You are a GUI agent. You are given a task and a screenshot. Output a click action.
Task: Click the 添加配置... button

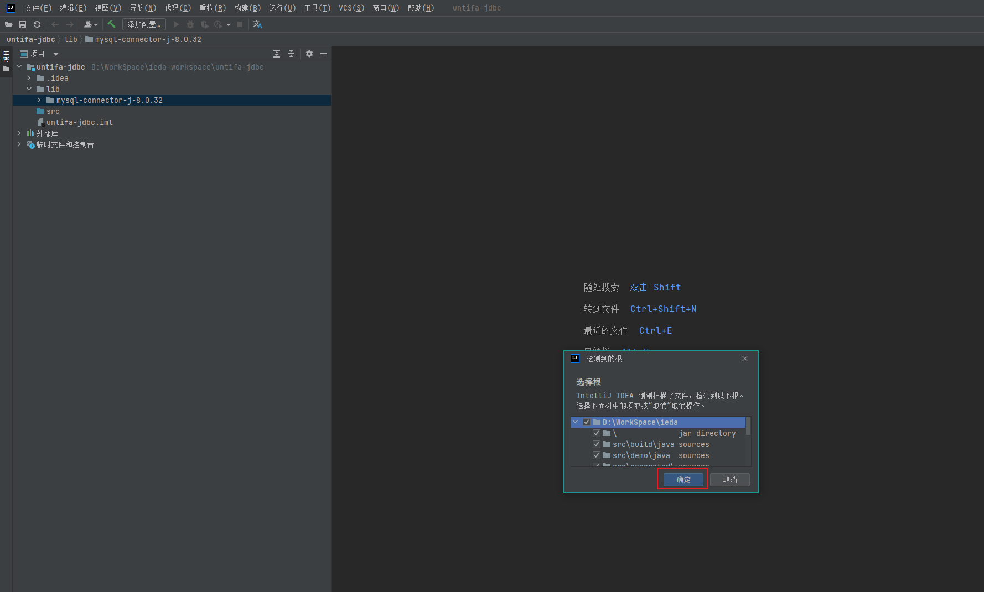(144, 24)
